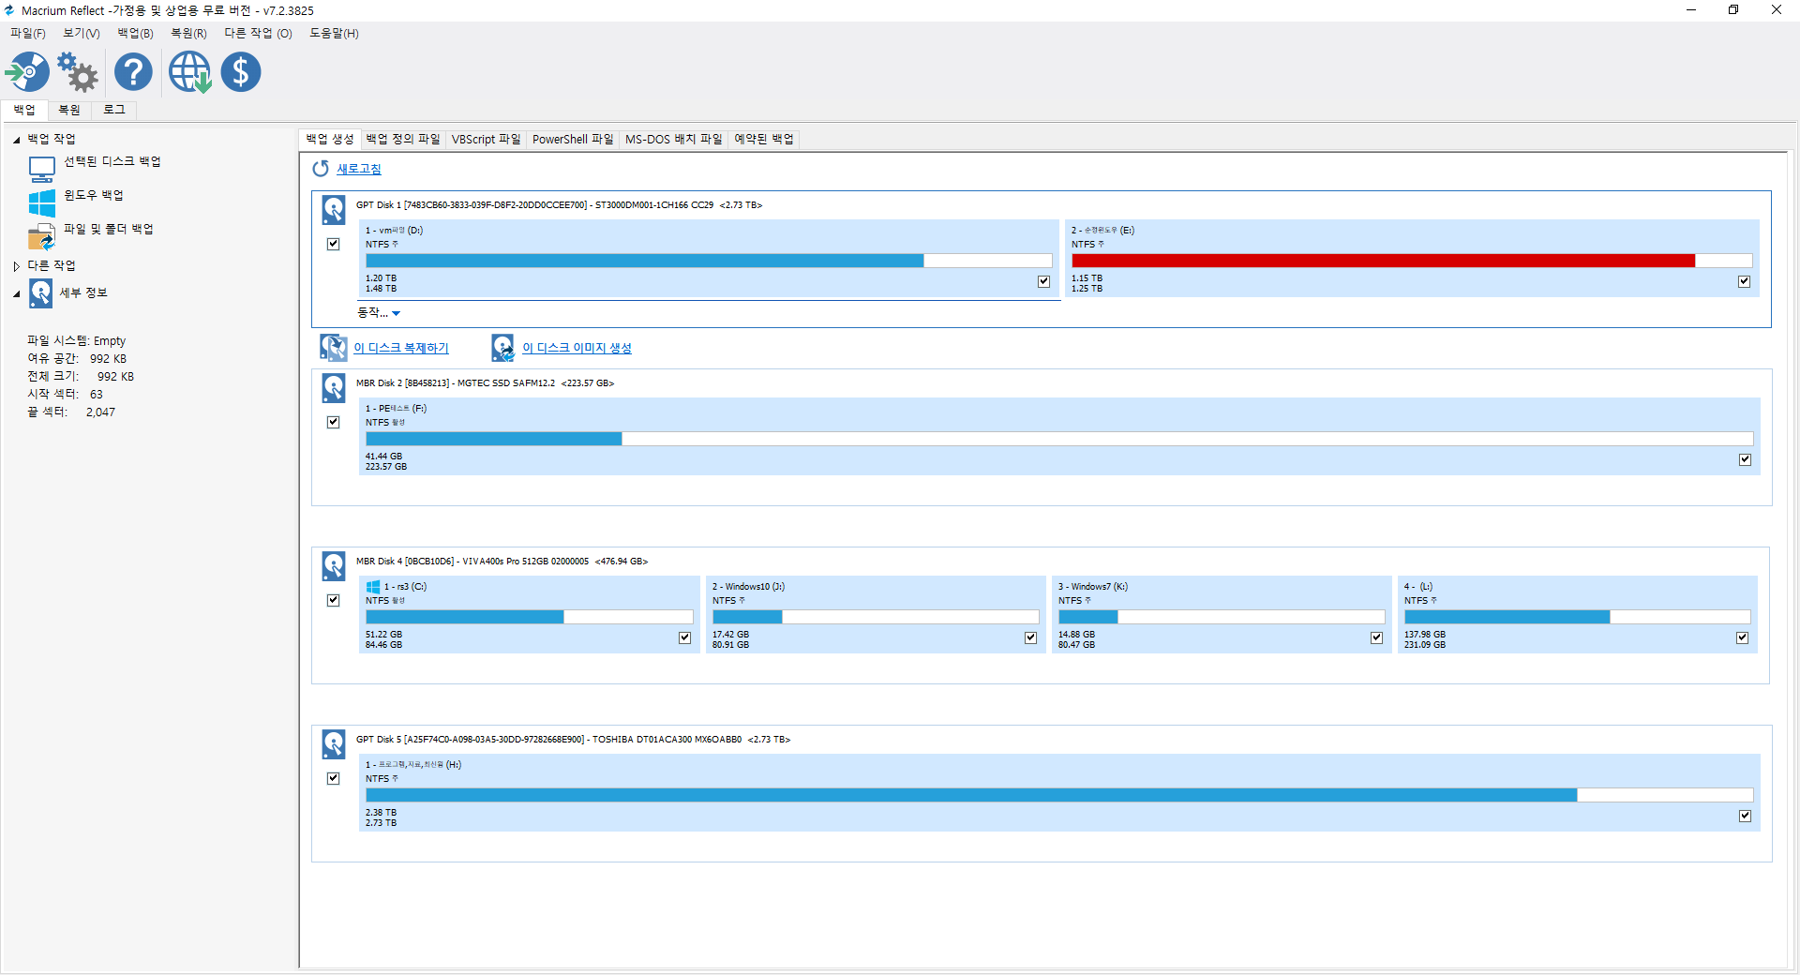Select the MBR Disk 4 drive icon

click(x=334, y=565)
